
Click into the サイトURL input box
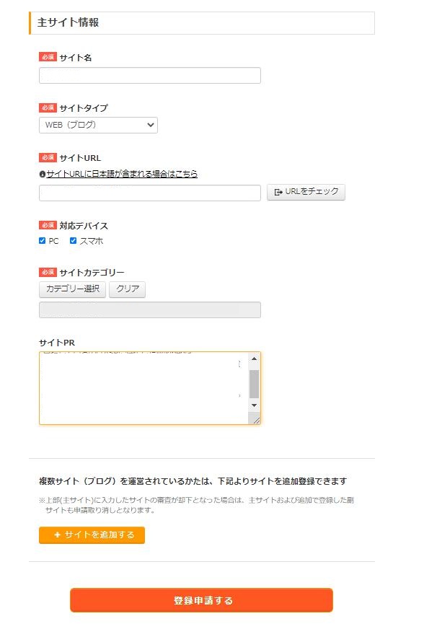tap(149, 193)
